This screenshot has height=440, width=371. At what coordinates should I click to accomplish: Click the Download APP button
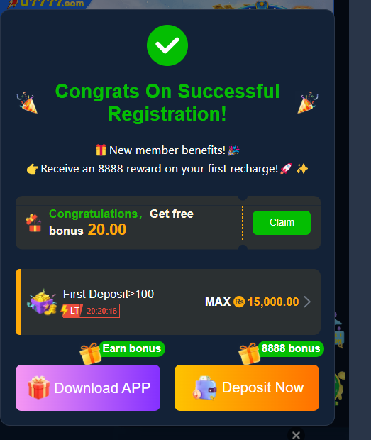click(x=88, y=387)
